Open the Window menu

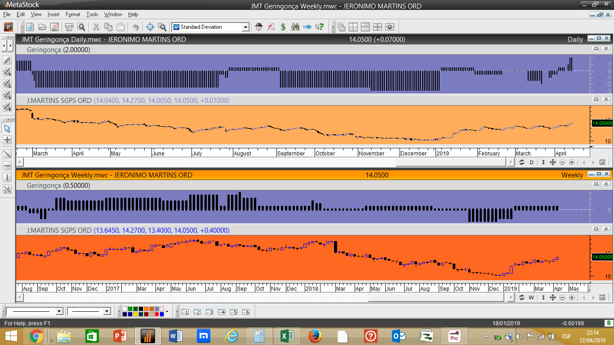[x=113, y=14]
